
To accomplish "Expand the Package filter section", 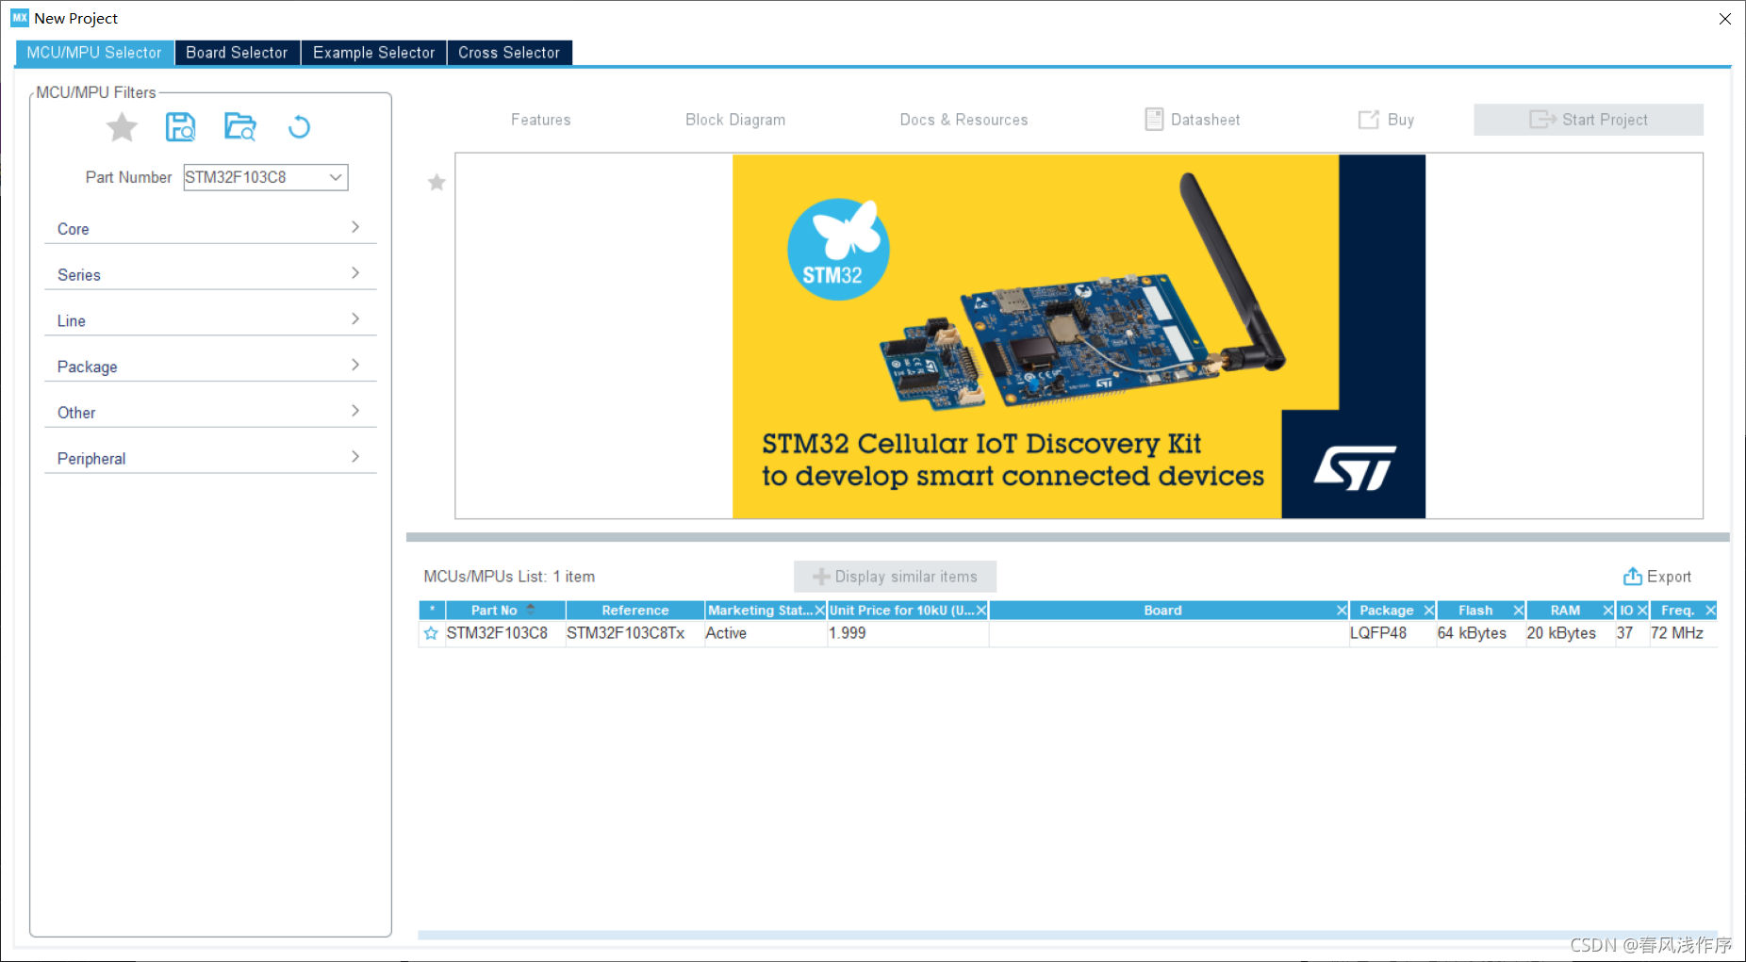I will [x=210, y=367].
